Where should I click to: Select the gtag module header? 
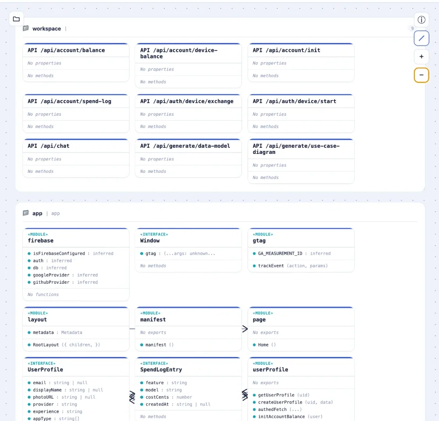[301, 238]
